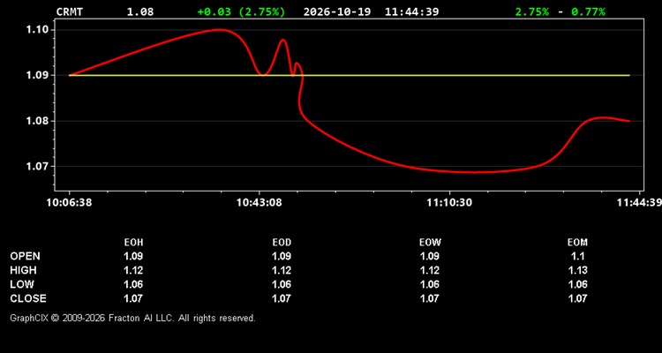Click the EOM column header
The height and width of the screenshot is (353, 662).
point(577,243)
